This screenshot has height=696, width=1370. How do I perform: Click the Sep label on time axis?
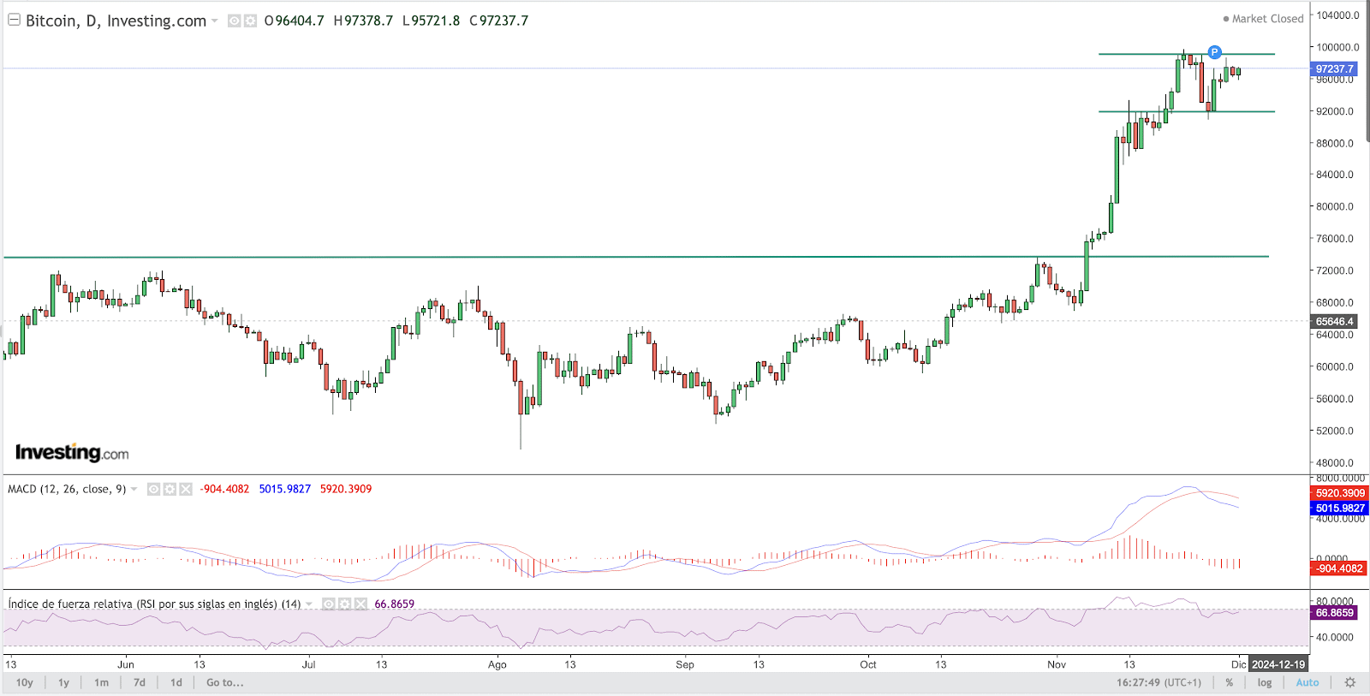pos(685,664)
